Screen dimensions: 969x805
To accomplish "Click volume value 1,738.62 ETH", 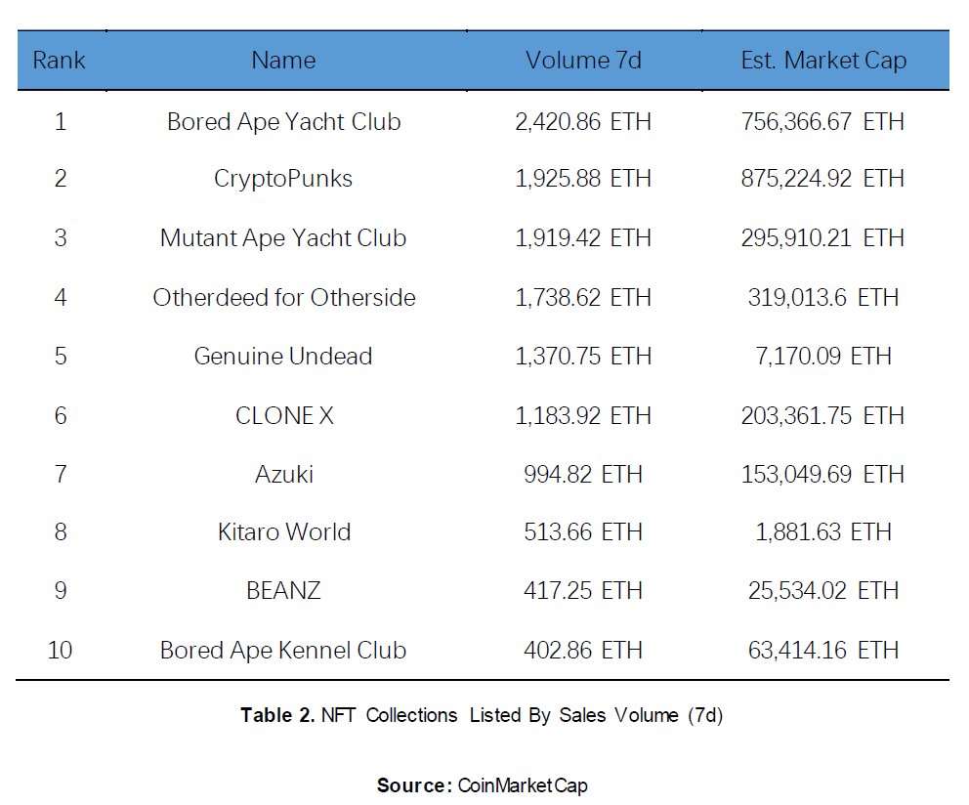I will [x=583, y=297].
